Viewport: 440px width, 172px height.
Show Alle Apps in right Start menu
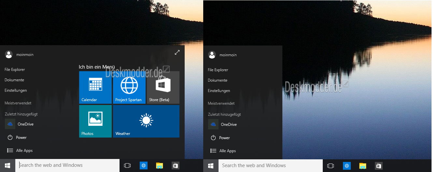tap(223, 151)
